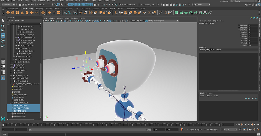The height and width of the screenshot is (136, 261).
Task: Open the Hypershade blue sphere icon
Action: (x=177, y=5)
